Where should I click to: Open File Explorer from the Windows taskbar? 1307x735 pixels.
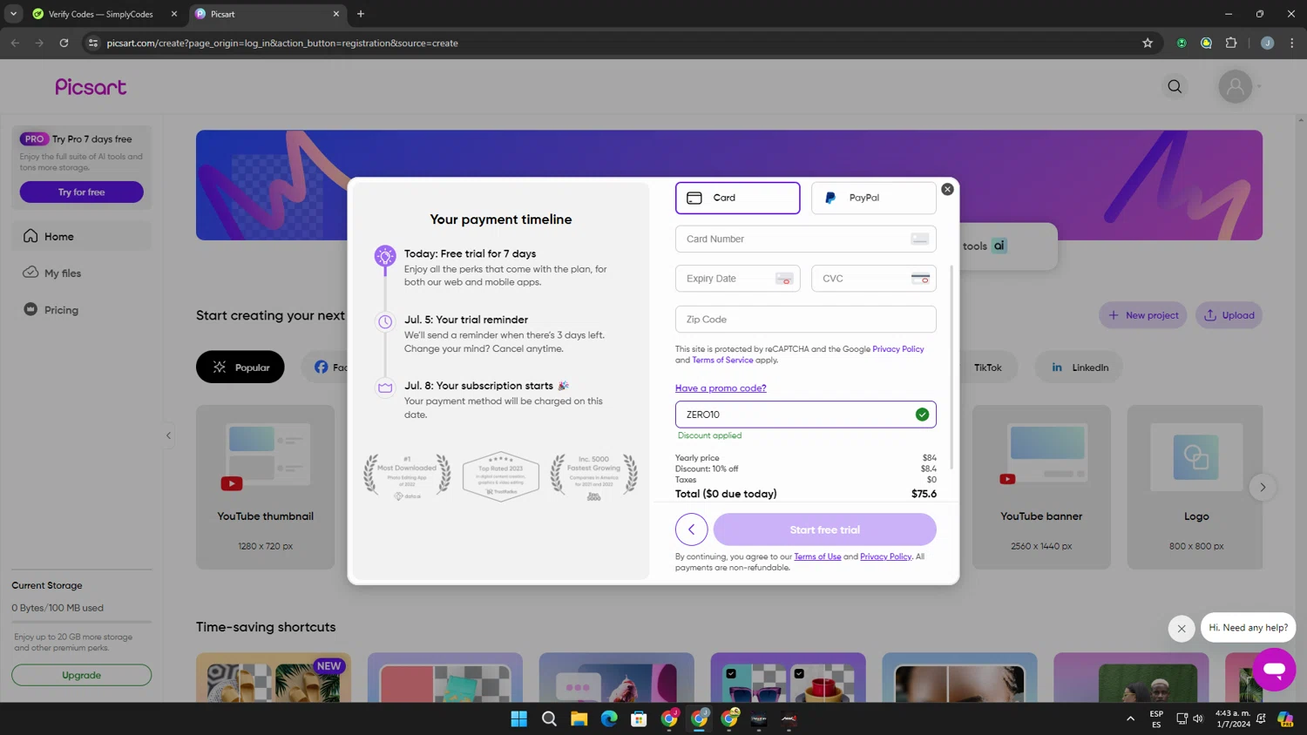pyautogui.click(x=579, y=718)
